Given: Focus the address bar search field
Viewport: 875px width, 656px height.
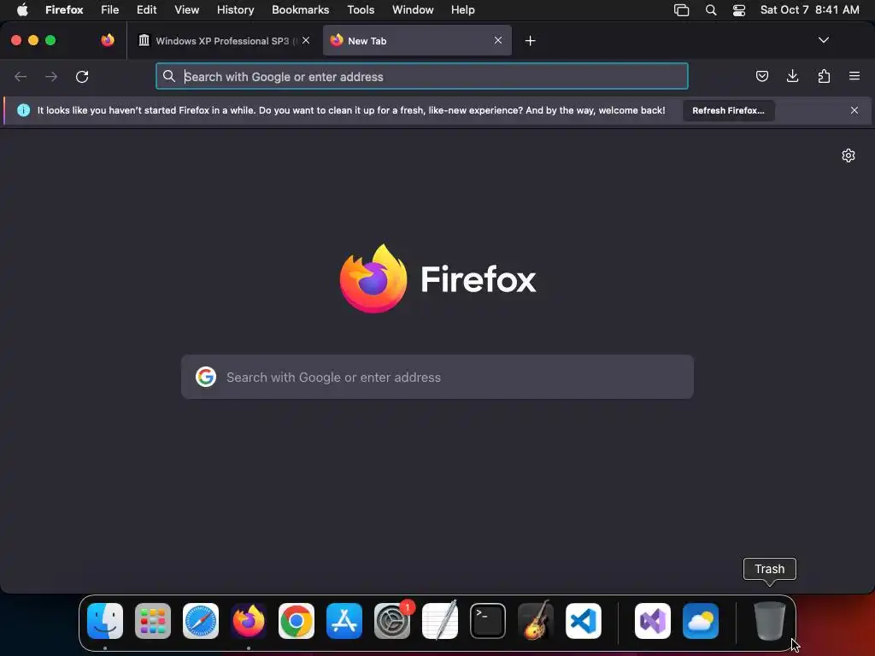Looking at the screenshot, I should tap(422, 76).
